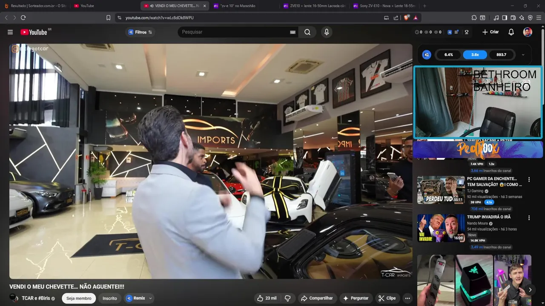545x306 pixels.
Task: Open options for PC GAMER DA ENCHENTE video
Action: tap(529, 180)
